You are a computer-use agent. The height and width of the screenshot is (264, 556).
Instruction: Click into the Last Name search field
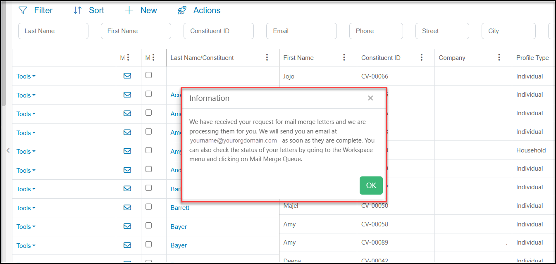(53, 31)
